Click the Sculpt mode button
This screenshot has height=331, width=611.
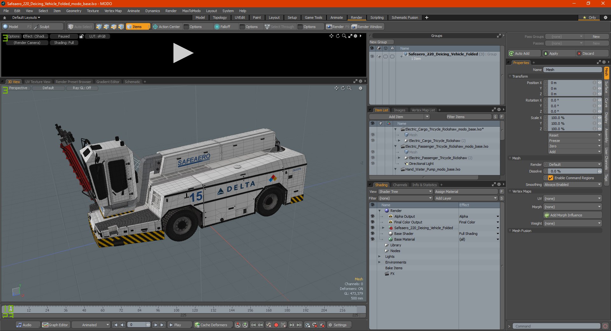coord(48,27)
